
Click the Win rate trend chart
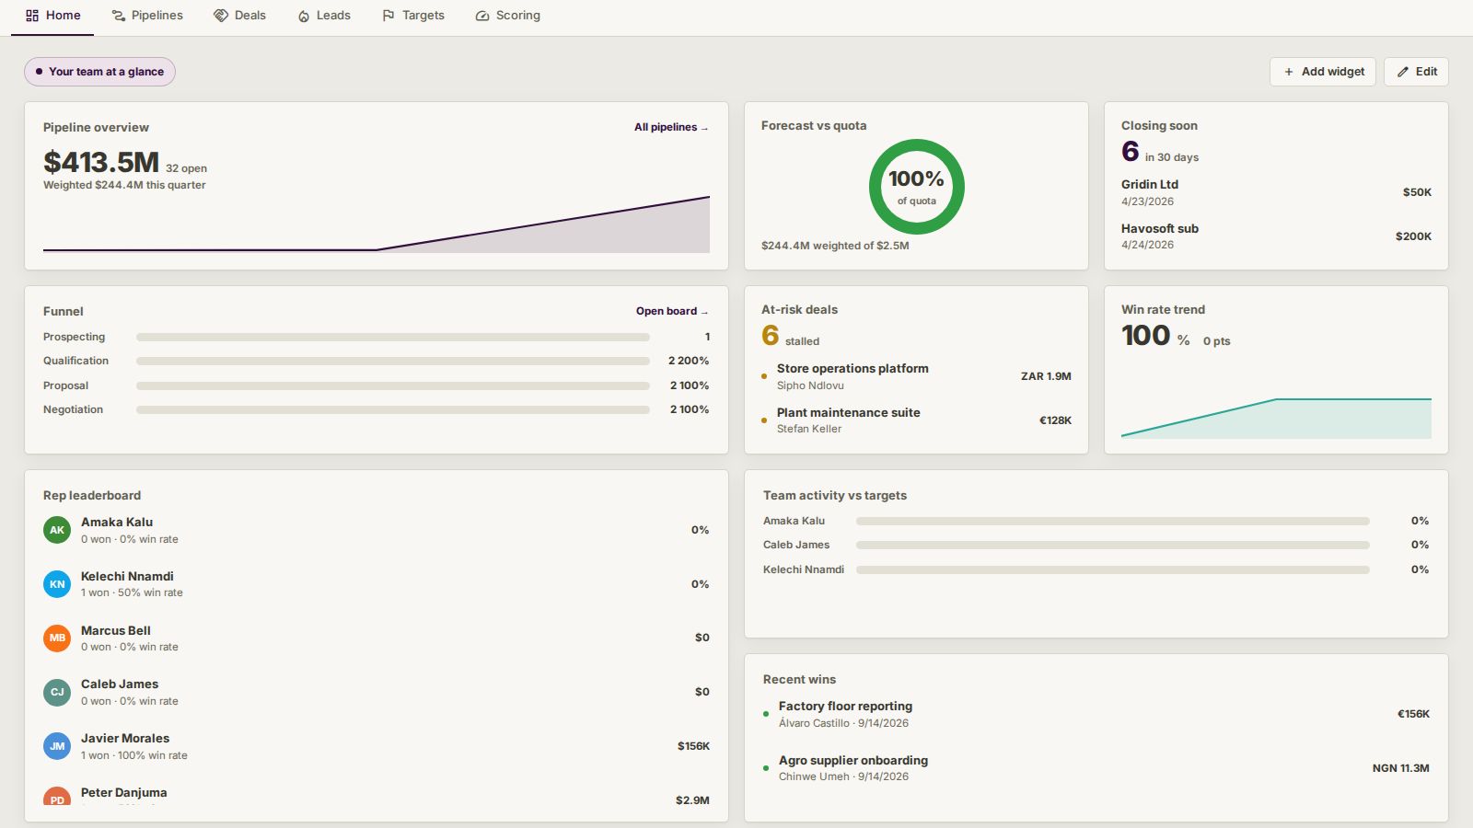pyautogui.click(x=1276, y=418)
